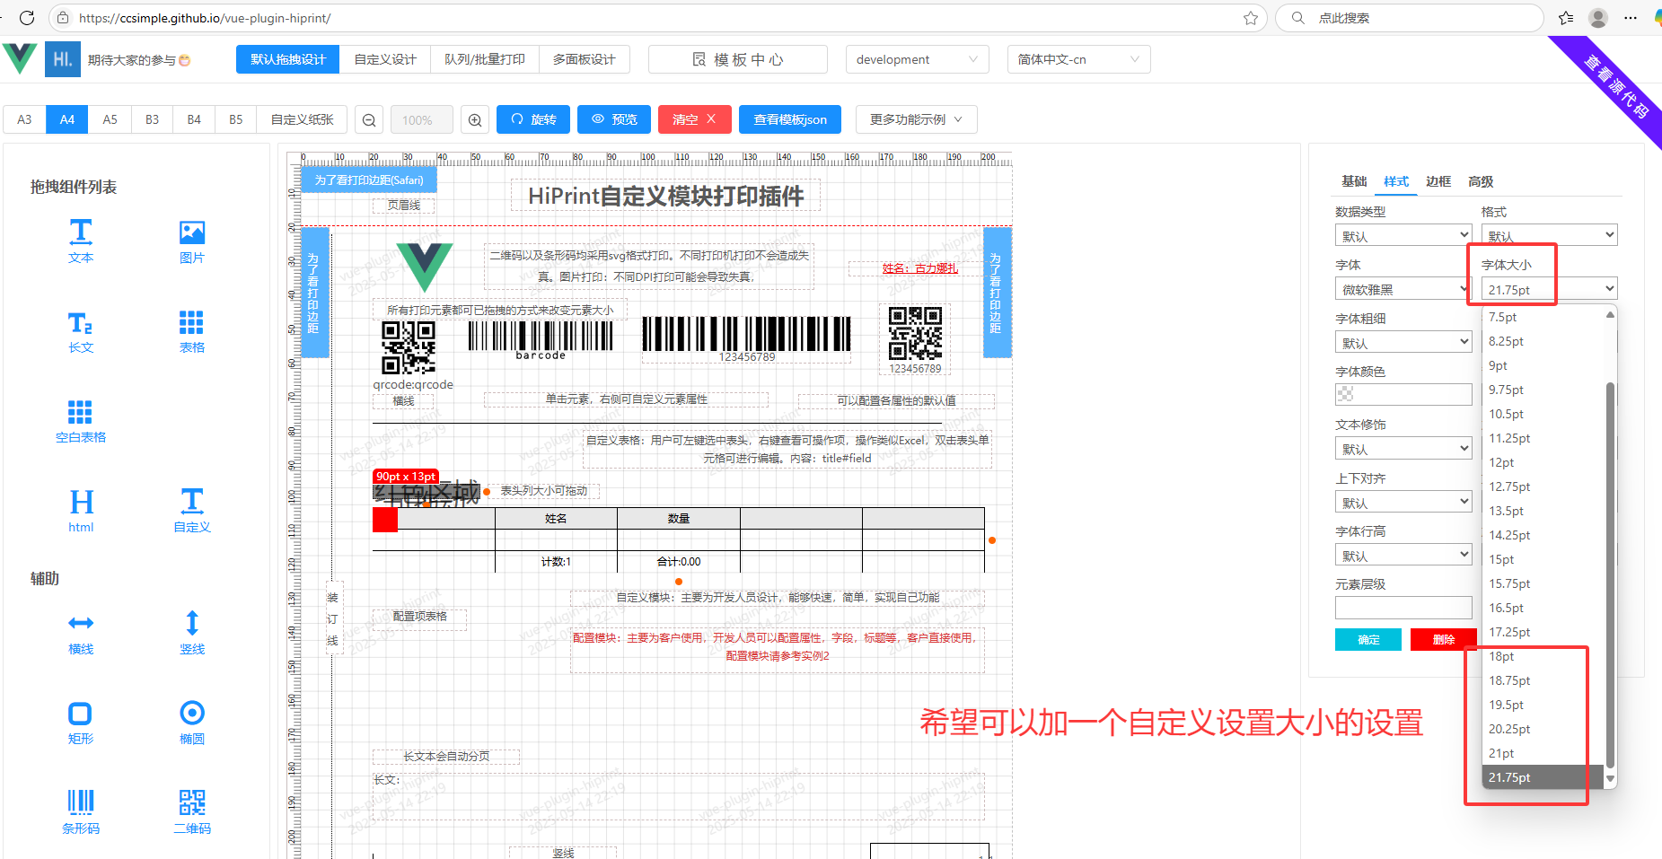Choose 12pt in font size list

click(x=1543, y=463)
